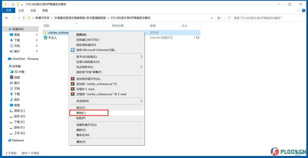Select the pinned 文档 under Quick access
Image resolution: width=308 pixels, height=158 pixels.
tap(17, 46)
